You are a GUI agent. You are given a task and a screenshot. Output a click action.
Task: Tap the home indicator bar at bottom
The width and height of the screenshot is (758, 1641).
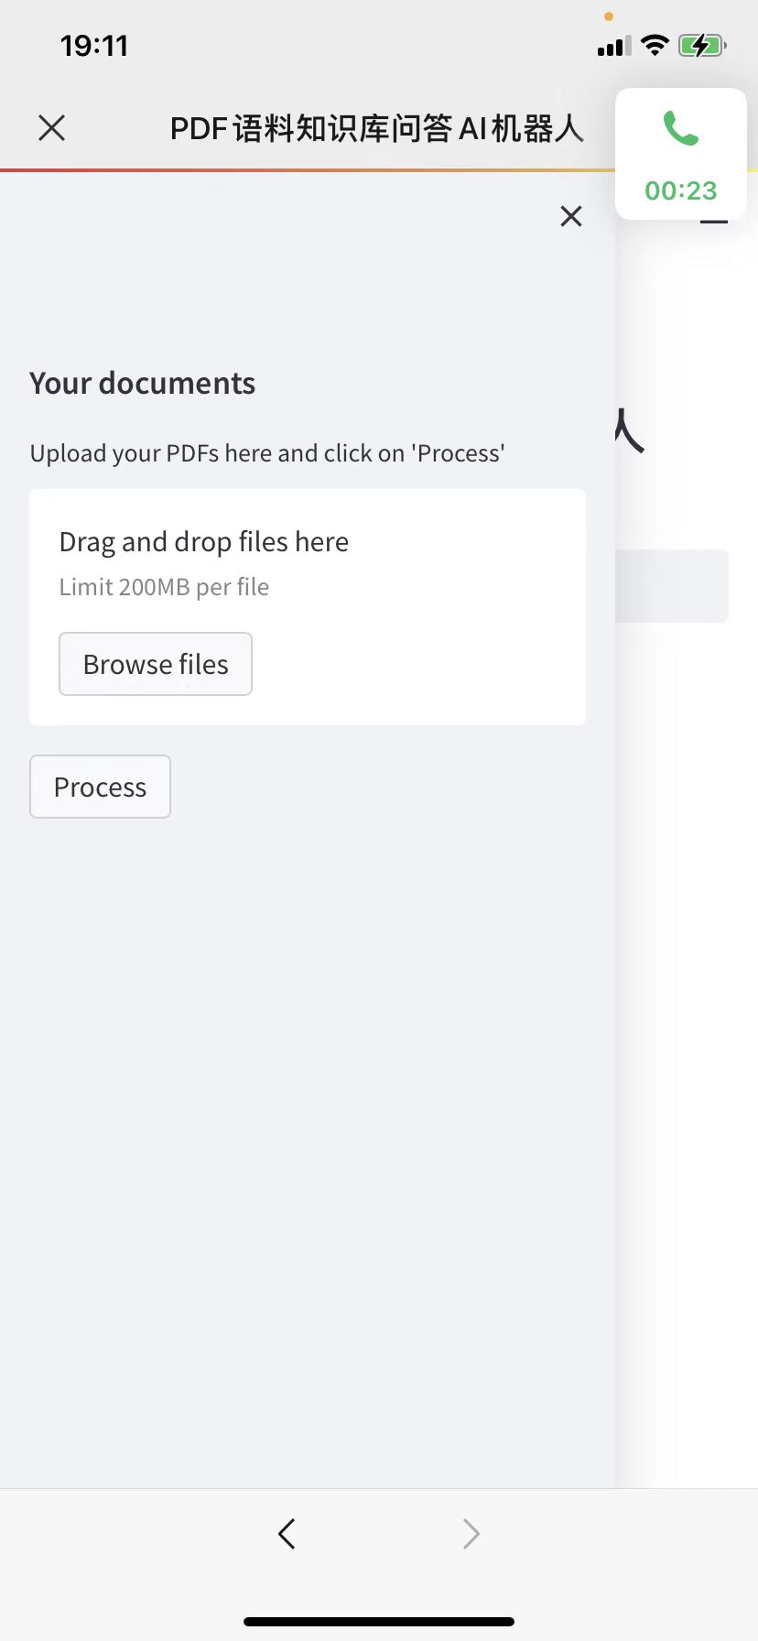point(379,1621)
